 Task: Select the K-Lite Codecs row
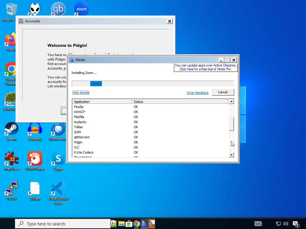click(150, 152)
